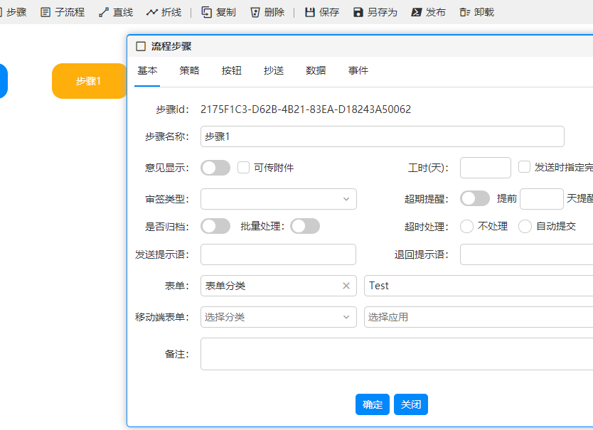
Task: Click the 确定 confirm button
Action: pyautogui.click(x=373, y=404)
